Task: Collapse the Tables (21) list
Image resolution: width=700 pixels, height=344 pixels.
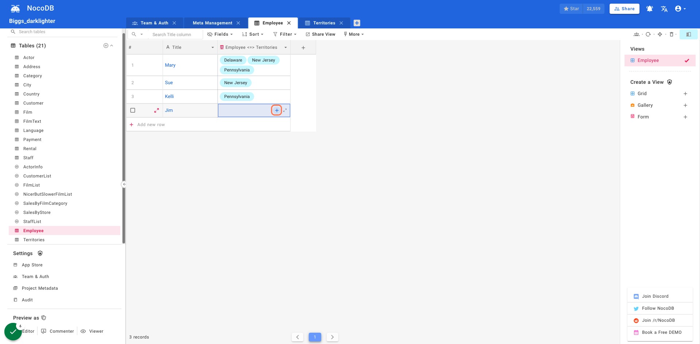Action: (112, 46)
